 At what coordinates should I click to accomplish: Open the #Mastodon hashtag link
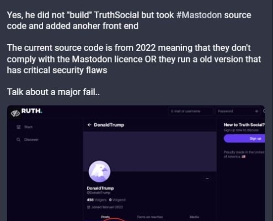tap(199, 15)
